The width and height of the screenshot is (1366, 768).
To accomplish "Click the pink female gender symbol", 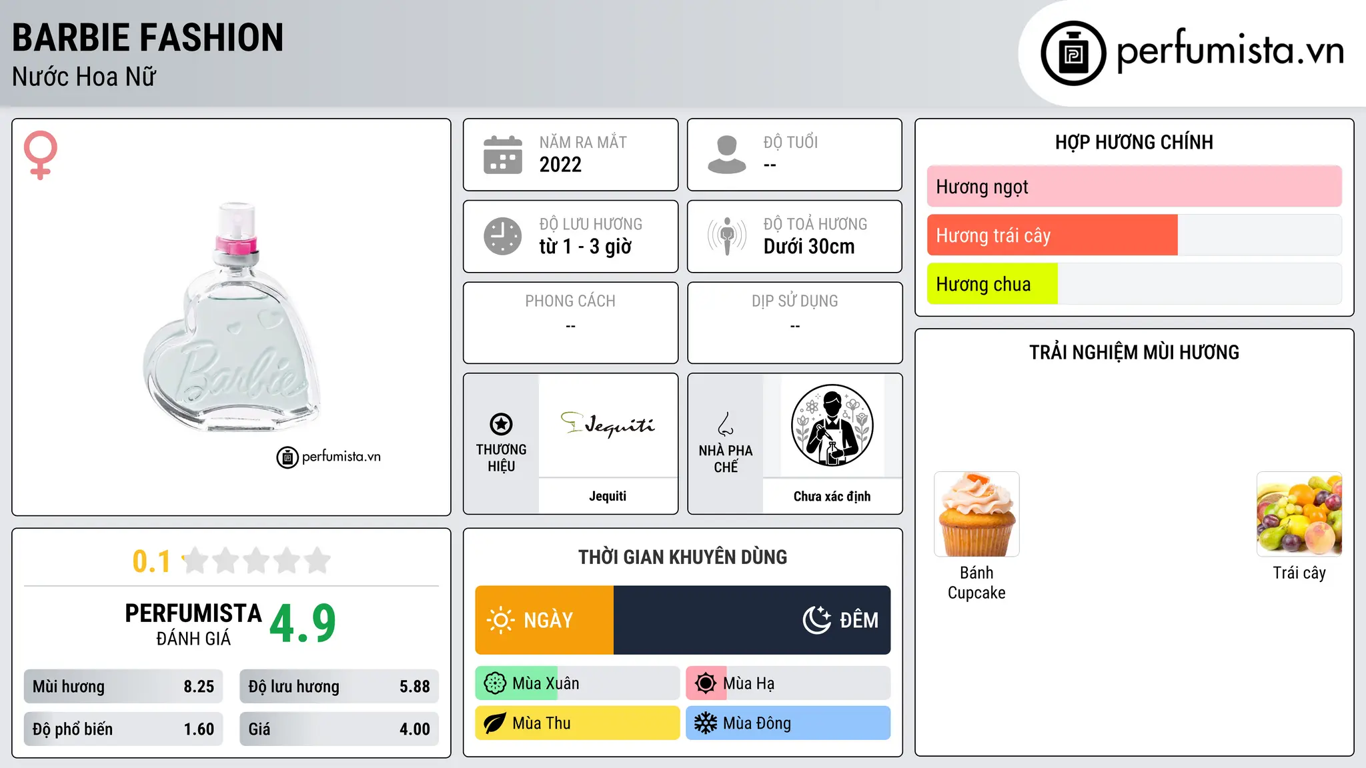I will coord(41,155).
